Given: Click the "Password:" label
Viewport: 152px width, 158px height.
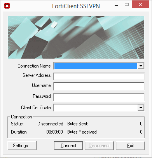Looking at the screenshot, I should [x=42, y=96].
